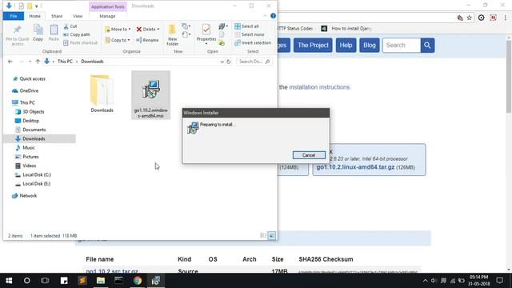Collapse the ribbon with chevron

click(x=265, y=16)
